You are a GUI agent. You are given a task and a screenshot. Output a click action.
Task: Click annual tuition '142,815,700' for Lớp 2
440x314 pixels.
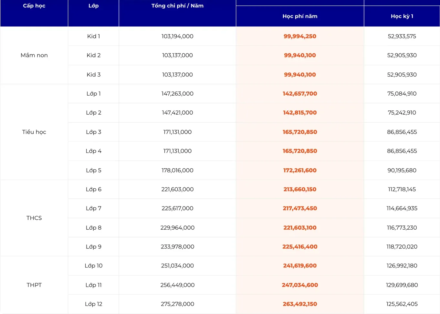pyautogui.click(x=300, y=113)
